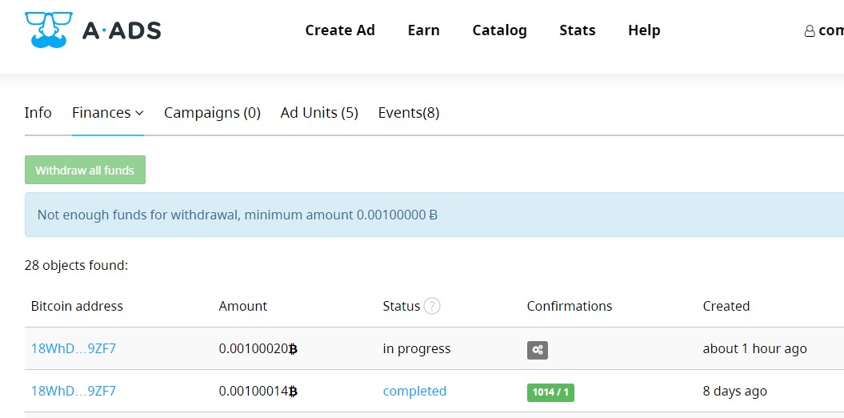Screen dimensions: 844x418
Task: Open the Catalog menu item
Action: click(499, 30)
